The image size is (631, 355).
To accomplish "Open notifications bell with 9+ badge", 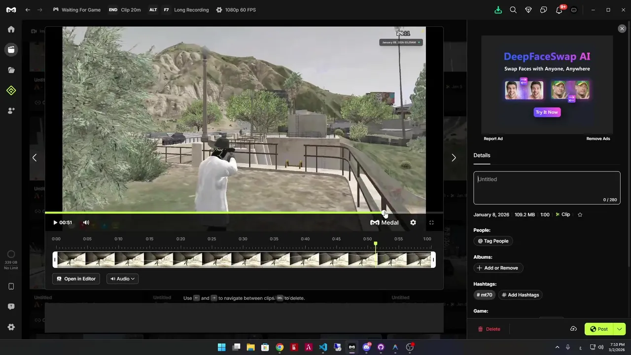I will tap(560, 9).
